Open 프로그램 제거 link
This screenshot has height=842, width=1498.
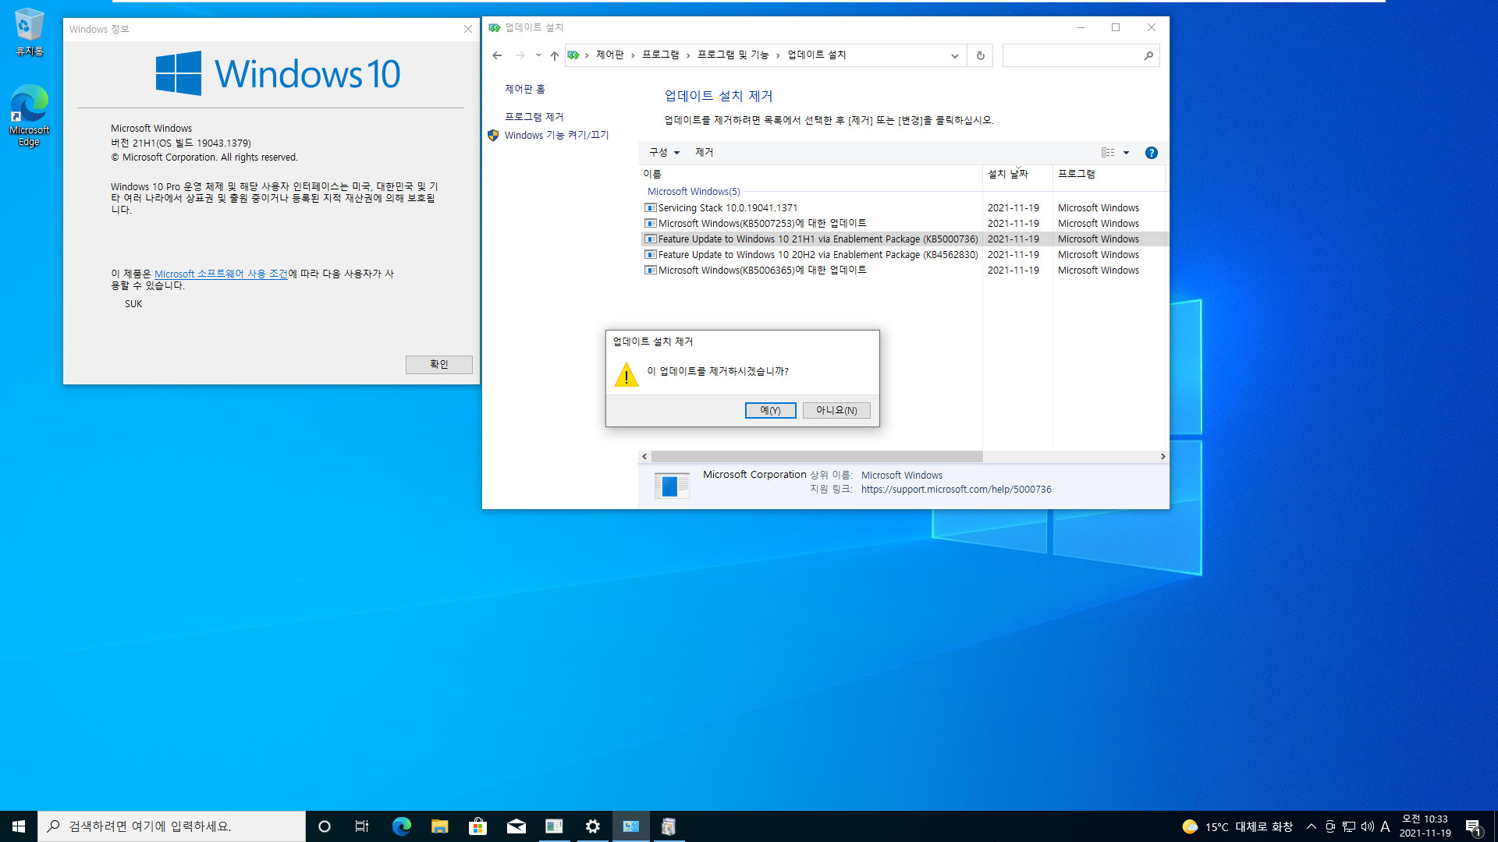pos(534,117)
